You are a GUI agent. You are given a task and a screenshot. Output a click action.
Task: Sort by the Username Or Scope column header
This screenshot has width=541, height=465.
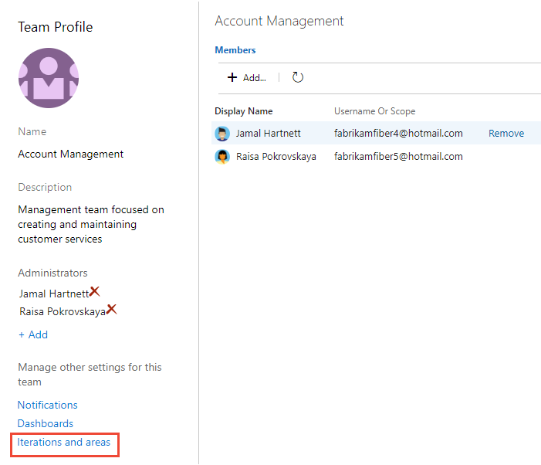pyautogui.click(x=375, y=111)
